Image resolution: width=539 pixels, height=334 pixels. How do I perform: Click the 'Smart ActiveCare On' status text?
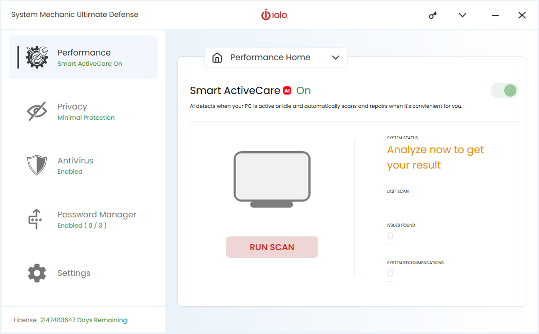(x=90, y=64)
